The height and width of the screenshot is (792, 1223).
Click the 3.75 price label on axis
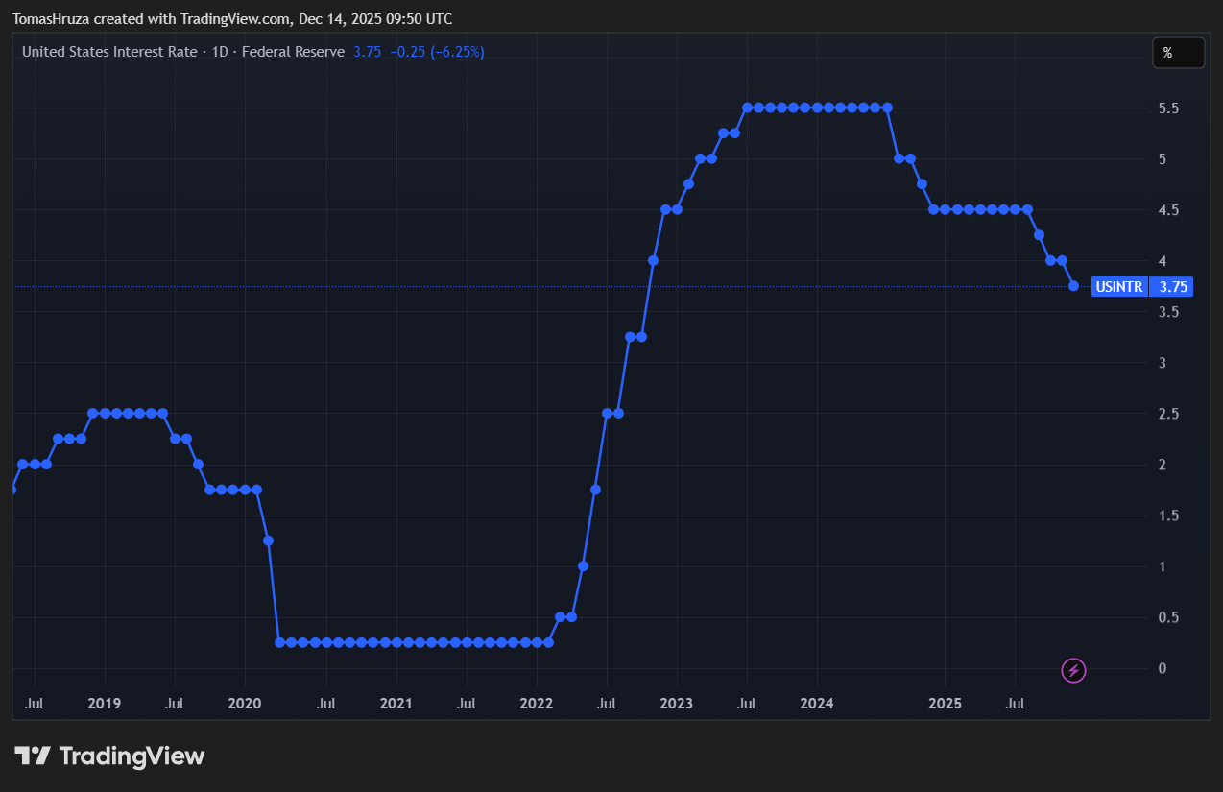(1173, 286)
